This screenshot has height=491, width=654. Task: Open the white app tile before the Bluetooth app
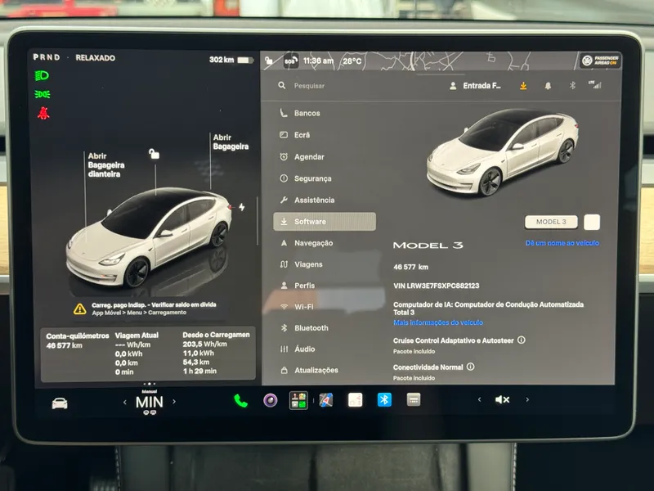click(x=355, y=399)
